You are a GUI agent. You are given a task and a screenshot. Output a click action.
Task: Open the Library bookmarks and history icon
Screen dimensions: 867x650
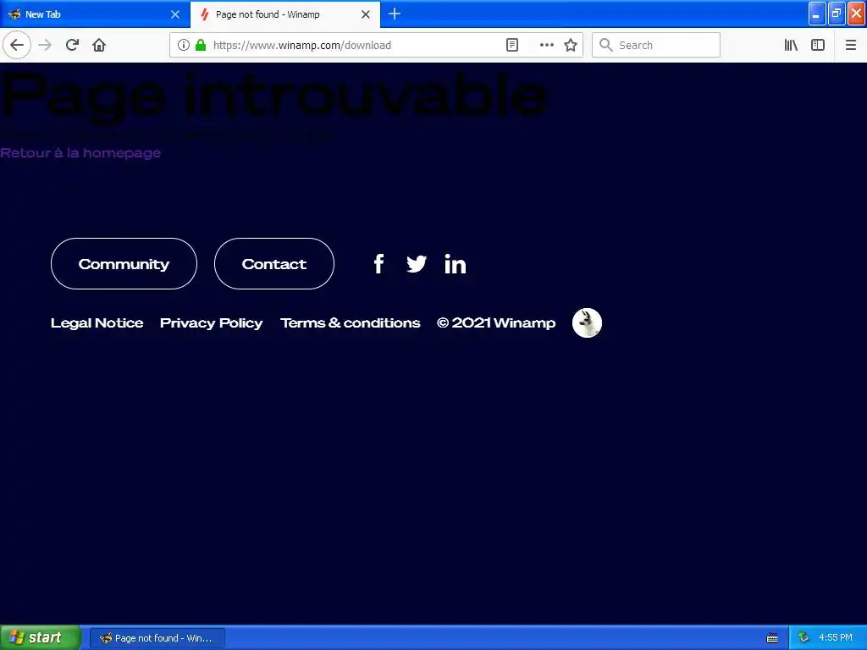[x=791, y=45]
